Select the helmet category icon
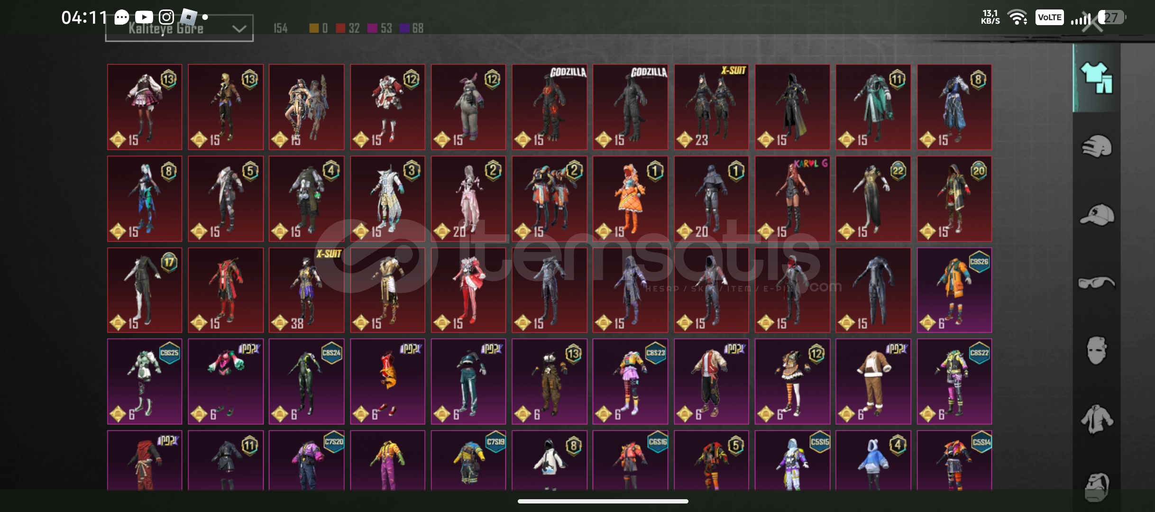The width and height of the screenshot is (1155, 512). coord(1096,146)
